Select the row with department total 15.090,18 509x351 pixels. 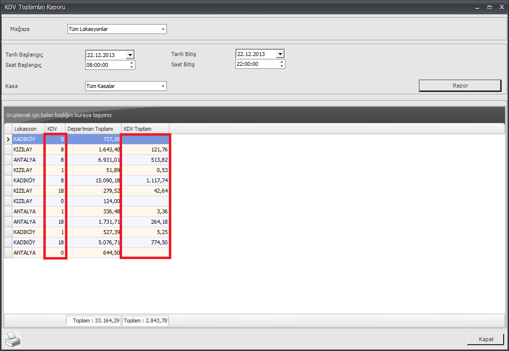point(93,180)
